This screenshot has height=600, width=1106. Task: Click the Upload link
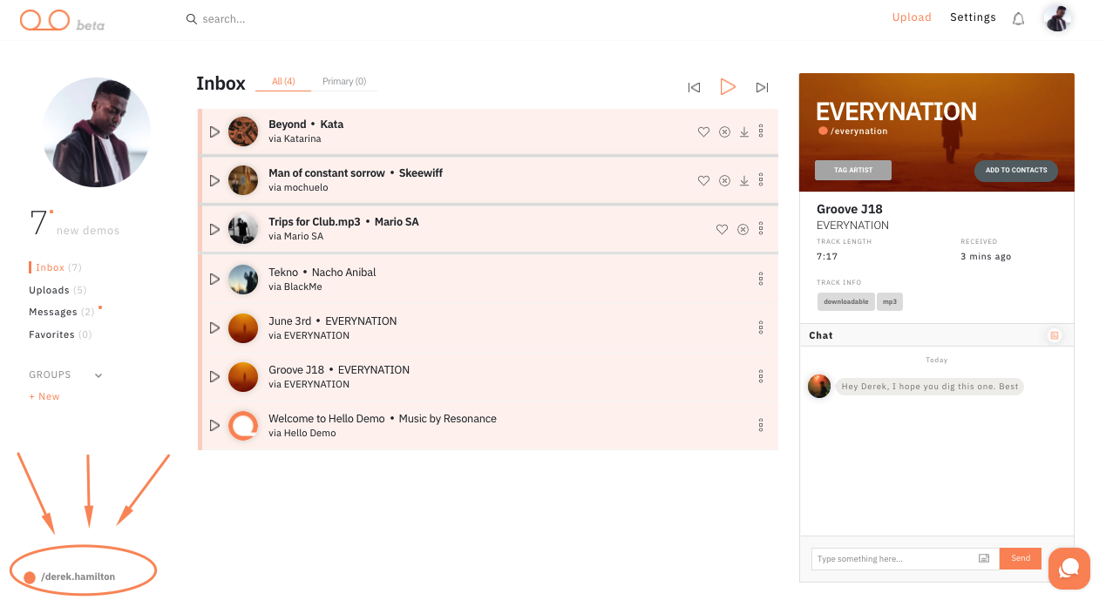[x=912, y=17]
